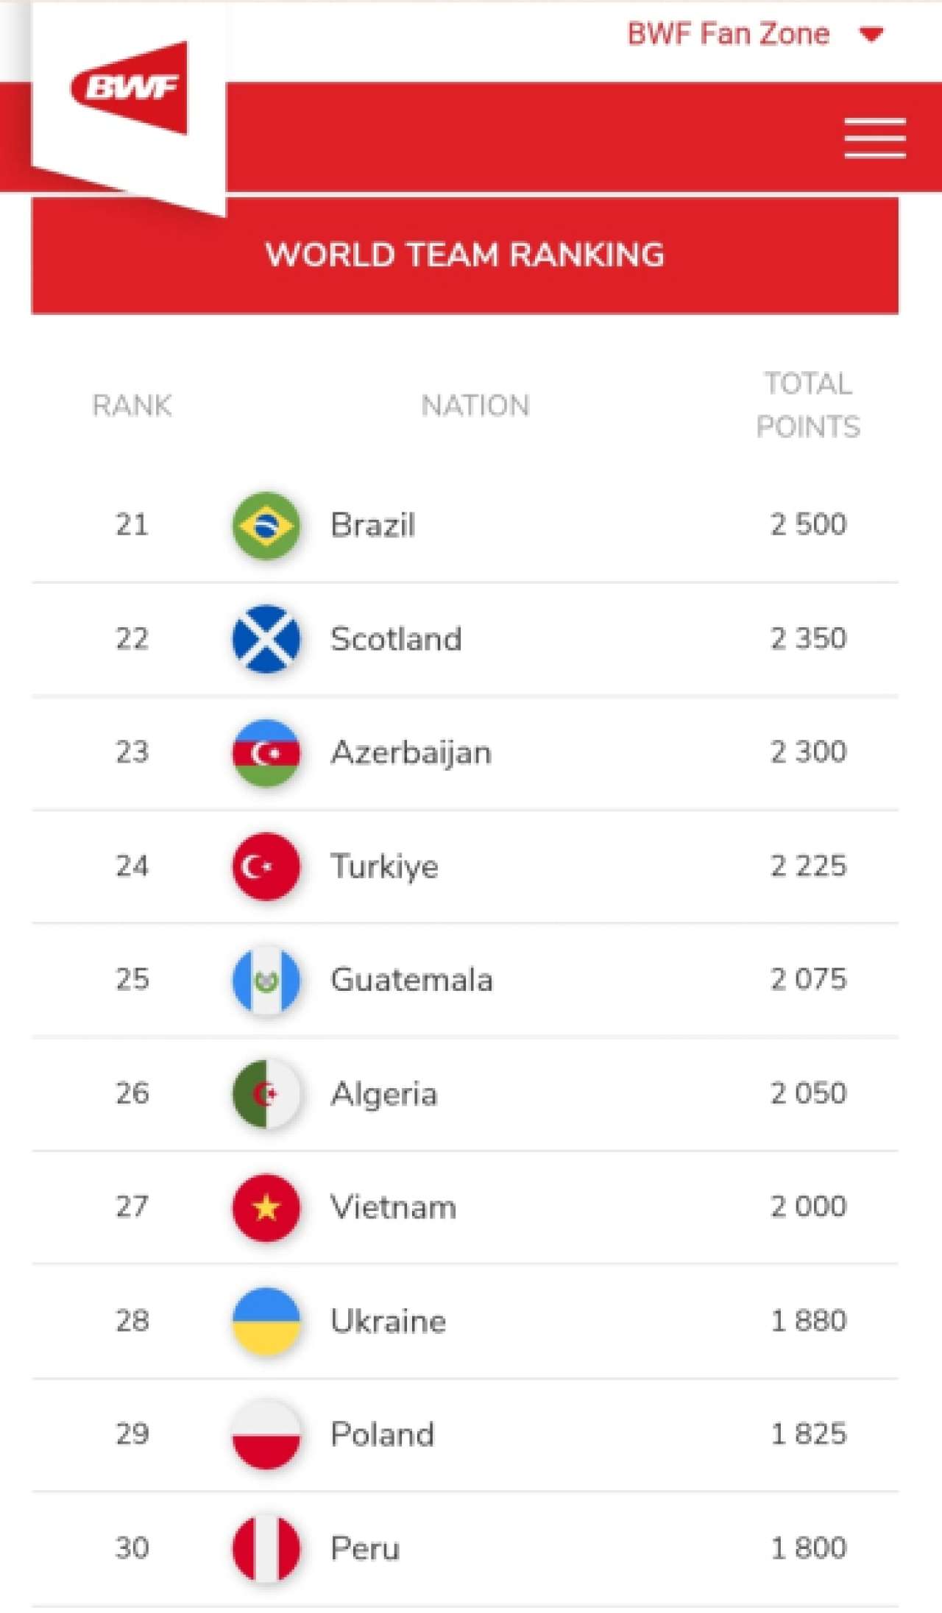Open the Poland team link
This screenshot has height=1613, width=942.
tap(382, 1435)
